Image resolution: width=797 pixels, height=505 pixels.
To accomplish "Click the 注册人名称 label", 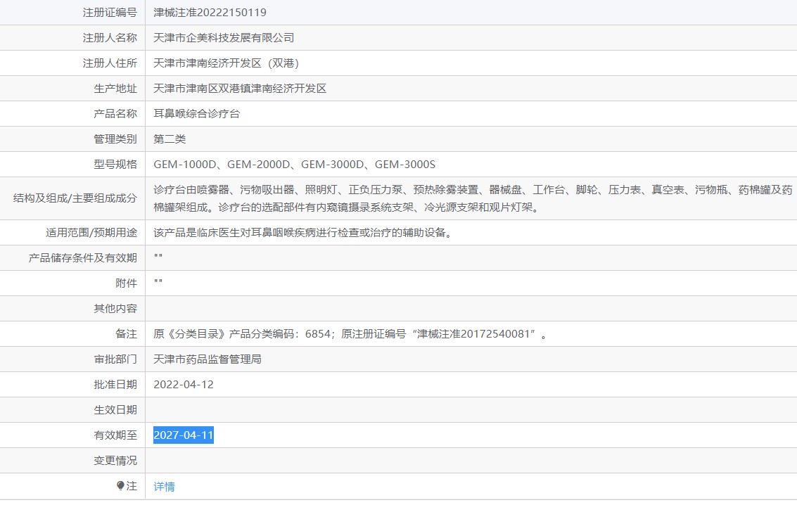I will pyautogui.click(x=110, y=37).
